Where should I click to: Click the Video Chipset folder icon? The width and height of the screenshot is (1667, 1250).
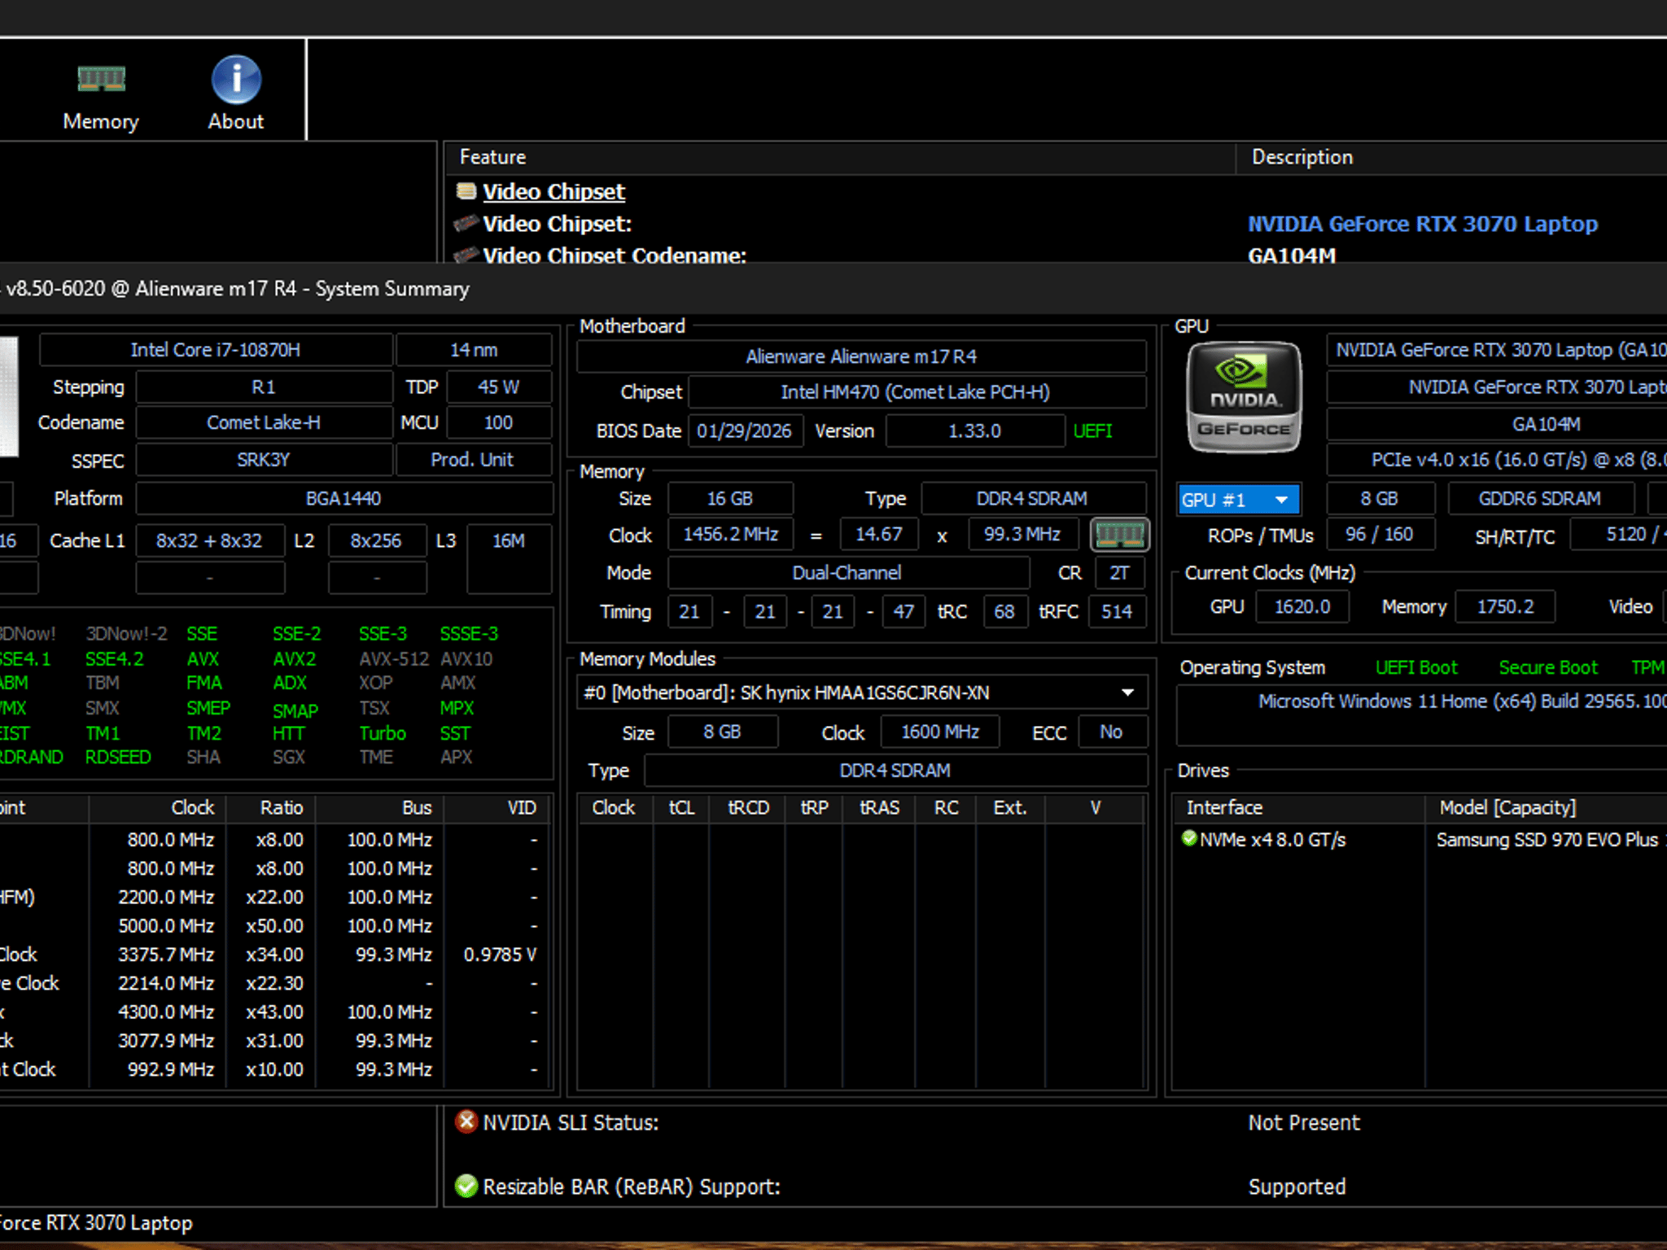[x=466, y=191]
